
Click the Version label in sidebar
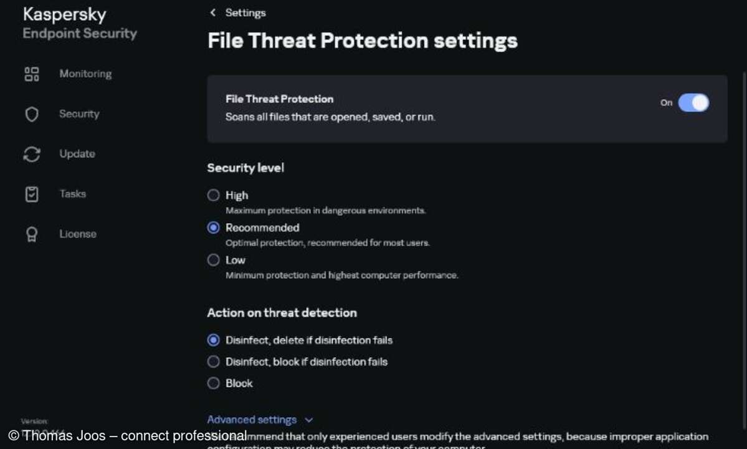point(34,421)
